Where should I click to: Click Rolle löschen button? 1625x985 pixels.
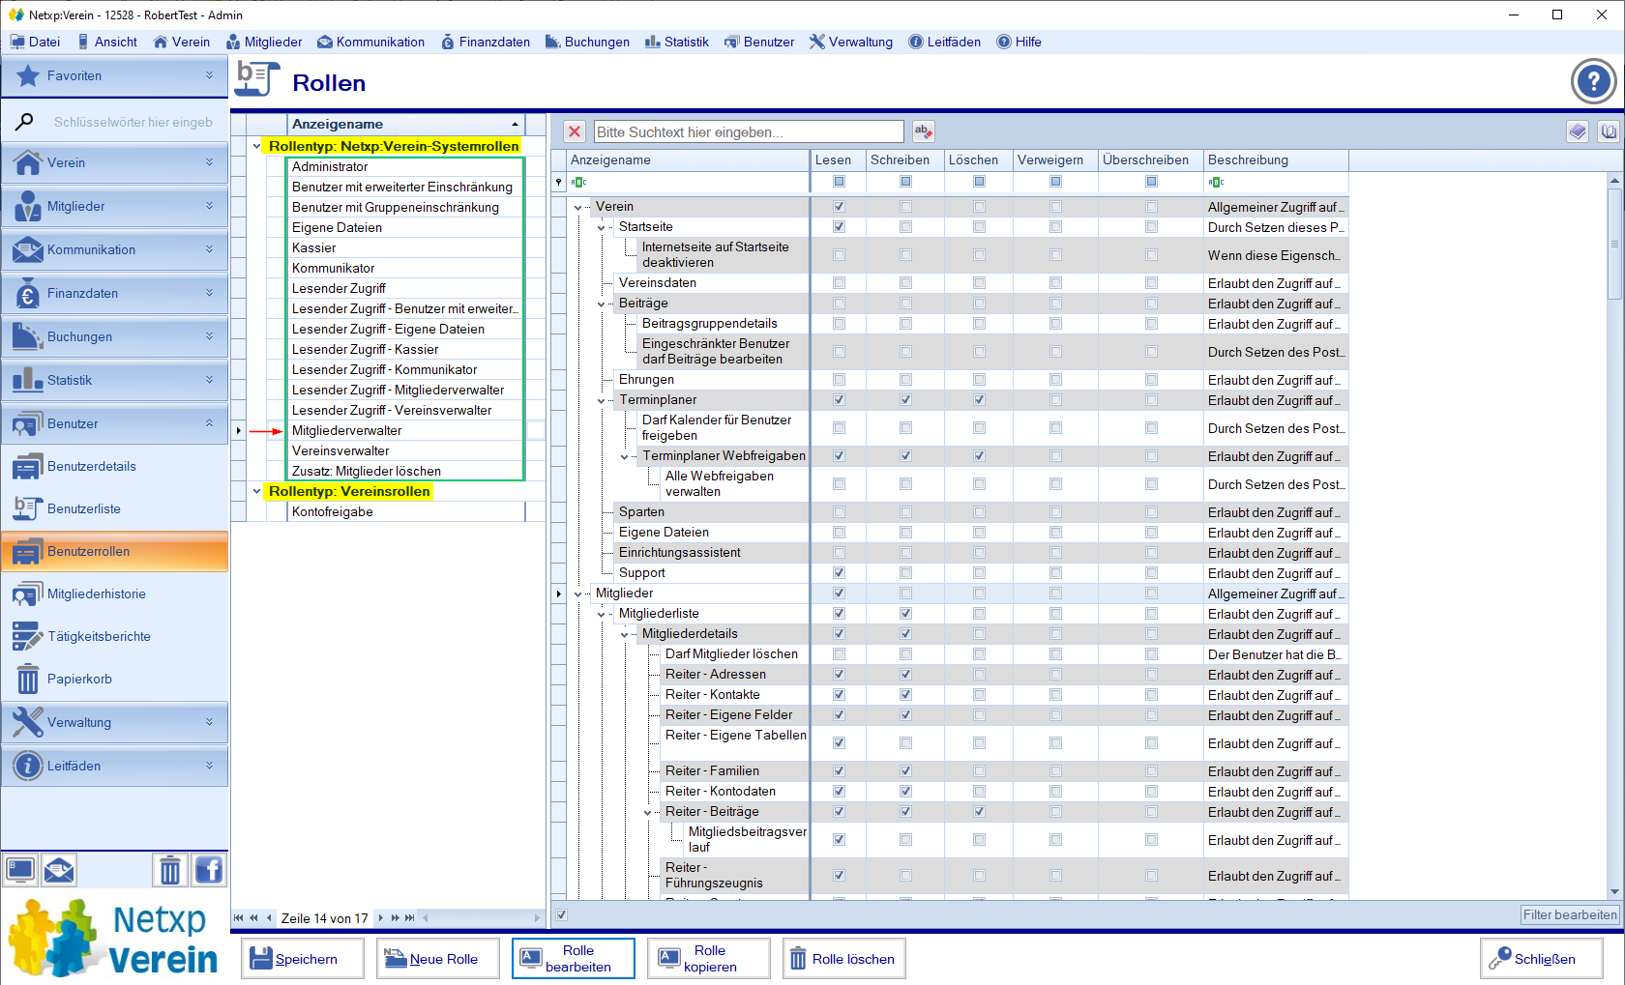(844, 959)
